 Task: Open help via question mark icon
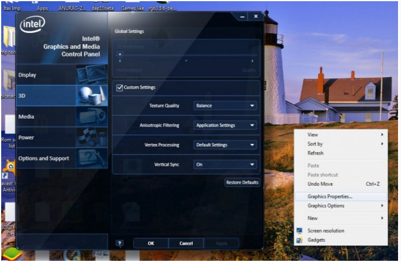click(119, 243)
